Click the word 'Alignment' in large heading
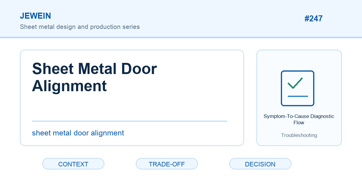The height and width of the screenshot is (189, 362). click(69, 86)
